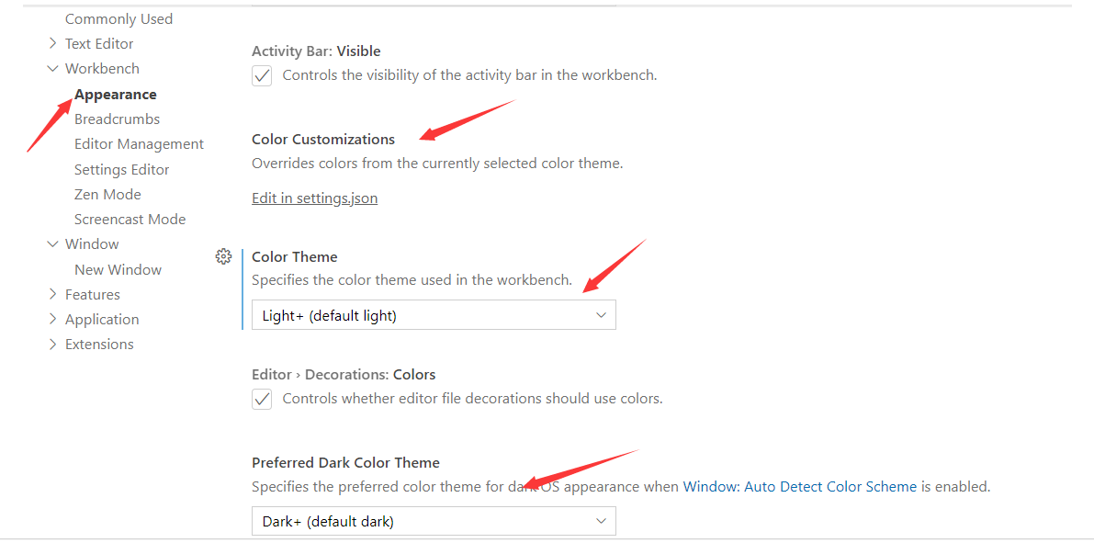Select Commonly Used settings

(118, 18)
